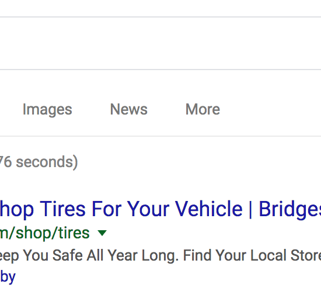321x305 pixels.
Task: Expand the green arrow beside shop/tires URL
Action: [102, 233]
